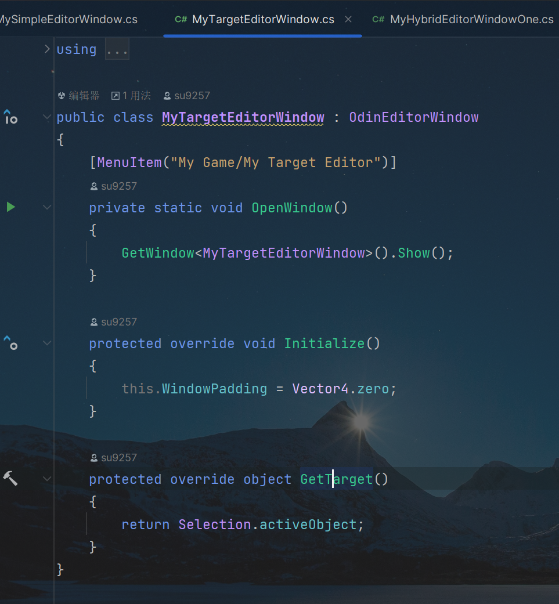Click the 'using' keyword
This screenshot has width=559, height=604.
[x=77, y=49]
